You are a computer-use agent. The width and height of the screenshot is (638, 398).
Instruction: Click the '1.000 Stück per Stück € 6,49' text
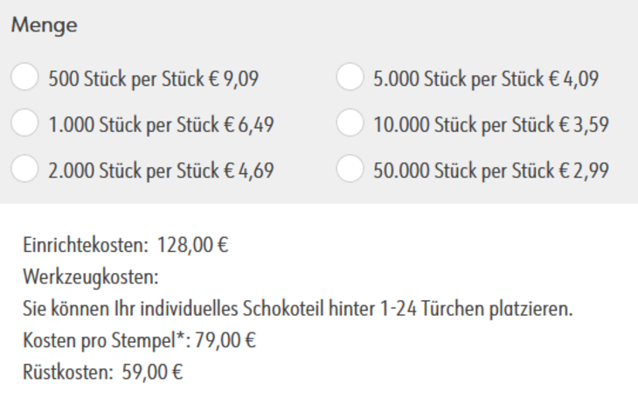[x=162, y=123]
